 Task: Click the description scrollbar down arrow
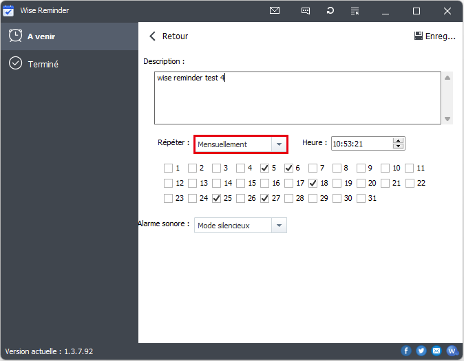coord(447,119)
